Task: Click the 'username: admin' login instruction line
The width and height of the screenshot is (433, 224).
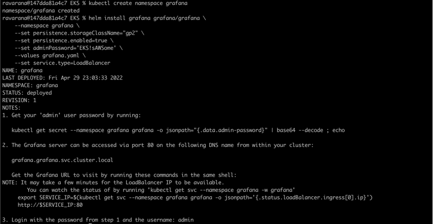Action: pyautogui.click(x=98, y=220)
